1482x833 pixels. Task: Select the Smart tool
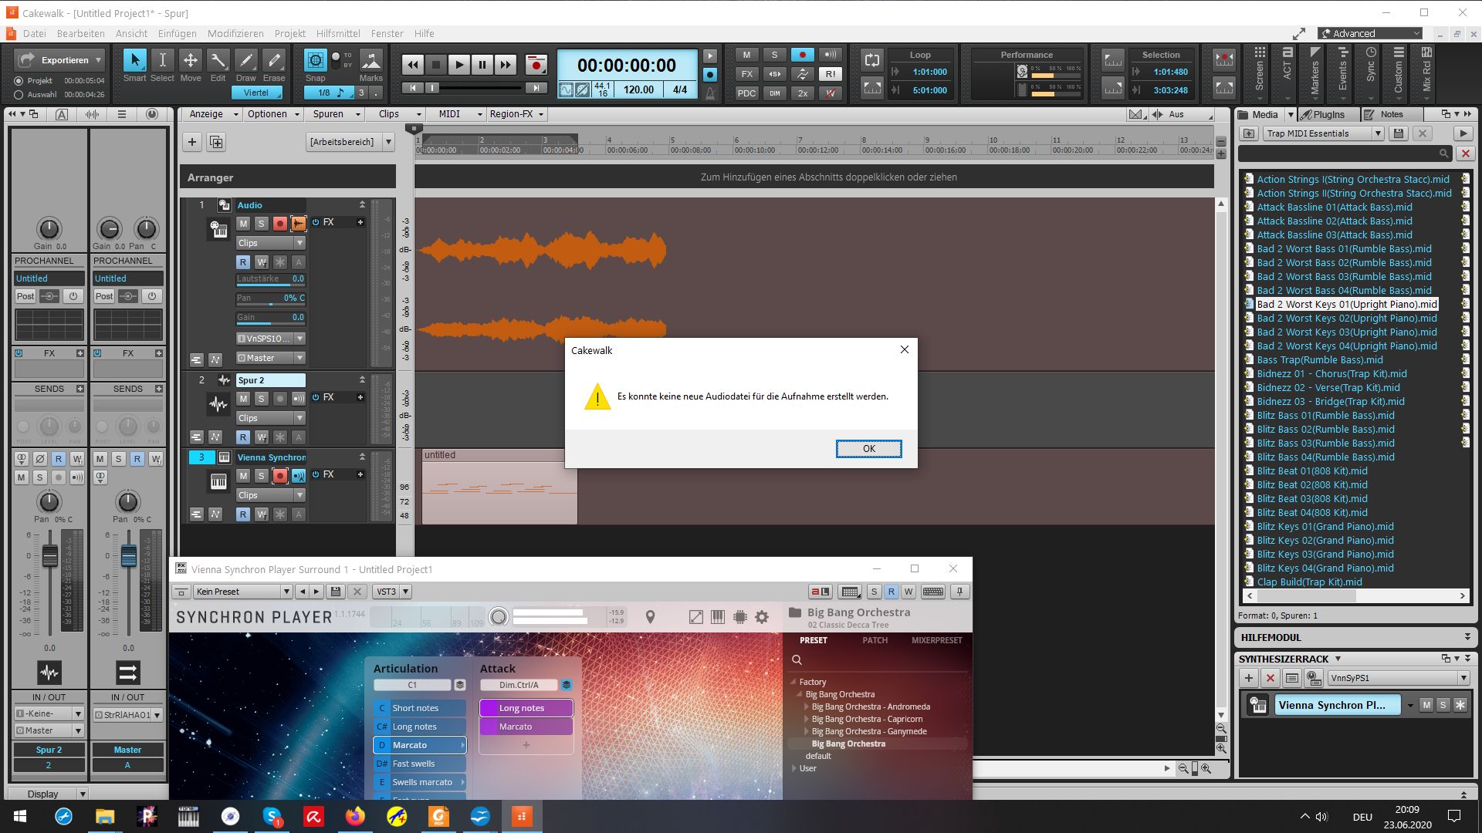click(x=134, y=61)
